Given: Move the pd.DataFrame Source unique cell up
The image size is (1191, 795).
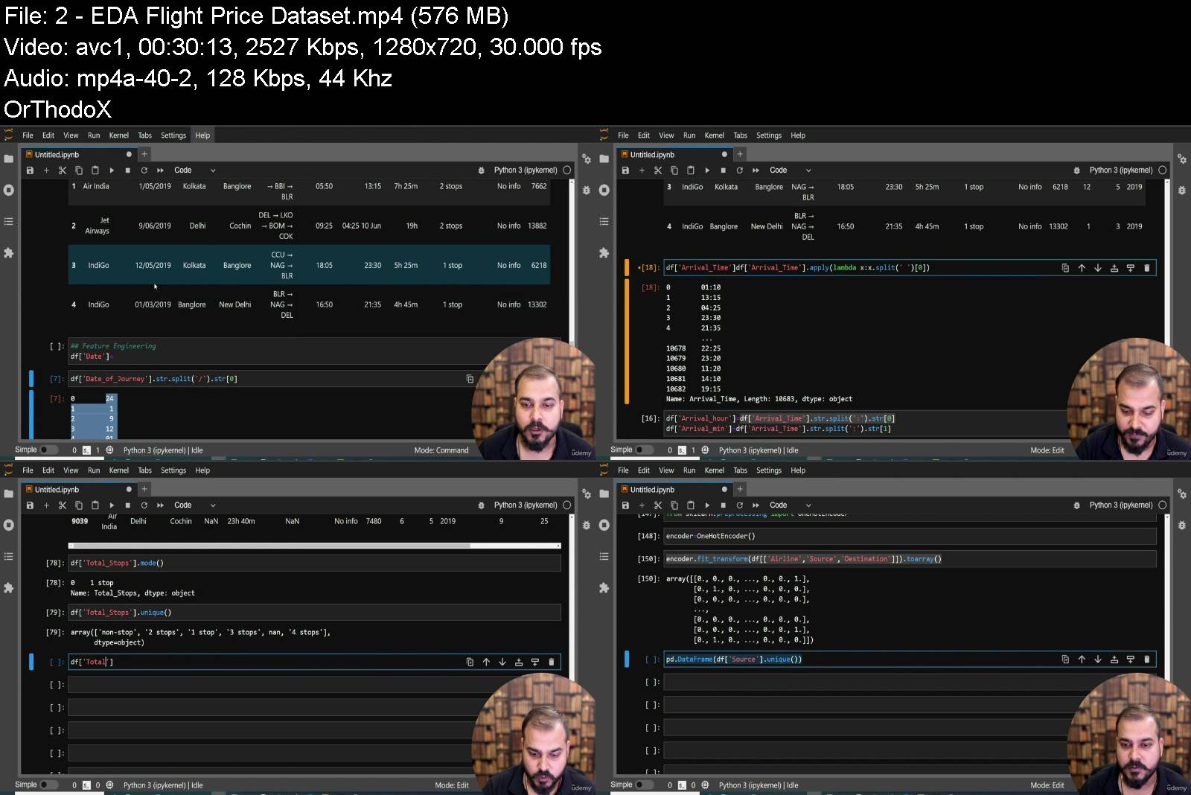Looking at the screenshot, I should pos(1082,660).
